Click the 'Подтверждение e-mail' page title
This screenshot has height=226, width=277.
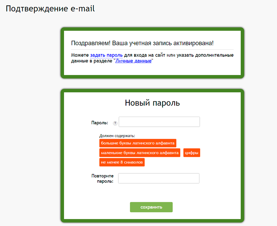point(50,9)
